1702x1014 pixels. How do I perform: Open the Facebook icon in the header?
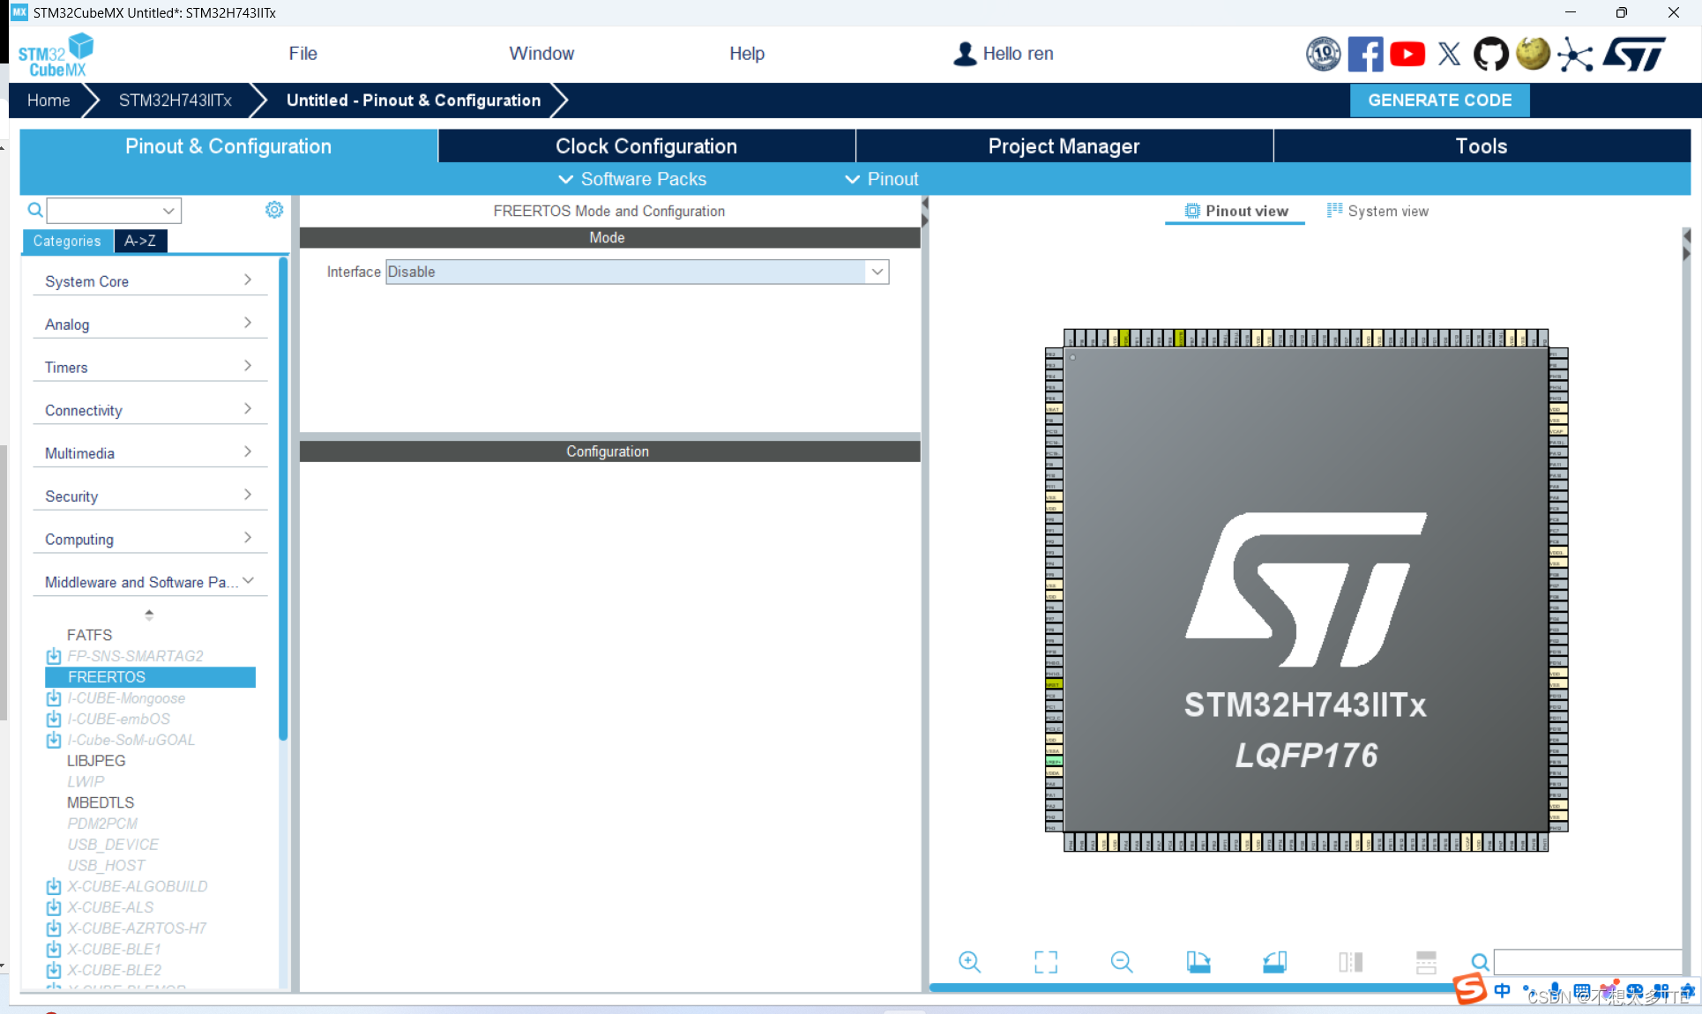pos(1365,54)
